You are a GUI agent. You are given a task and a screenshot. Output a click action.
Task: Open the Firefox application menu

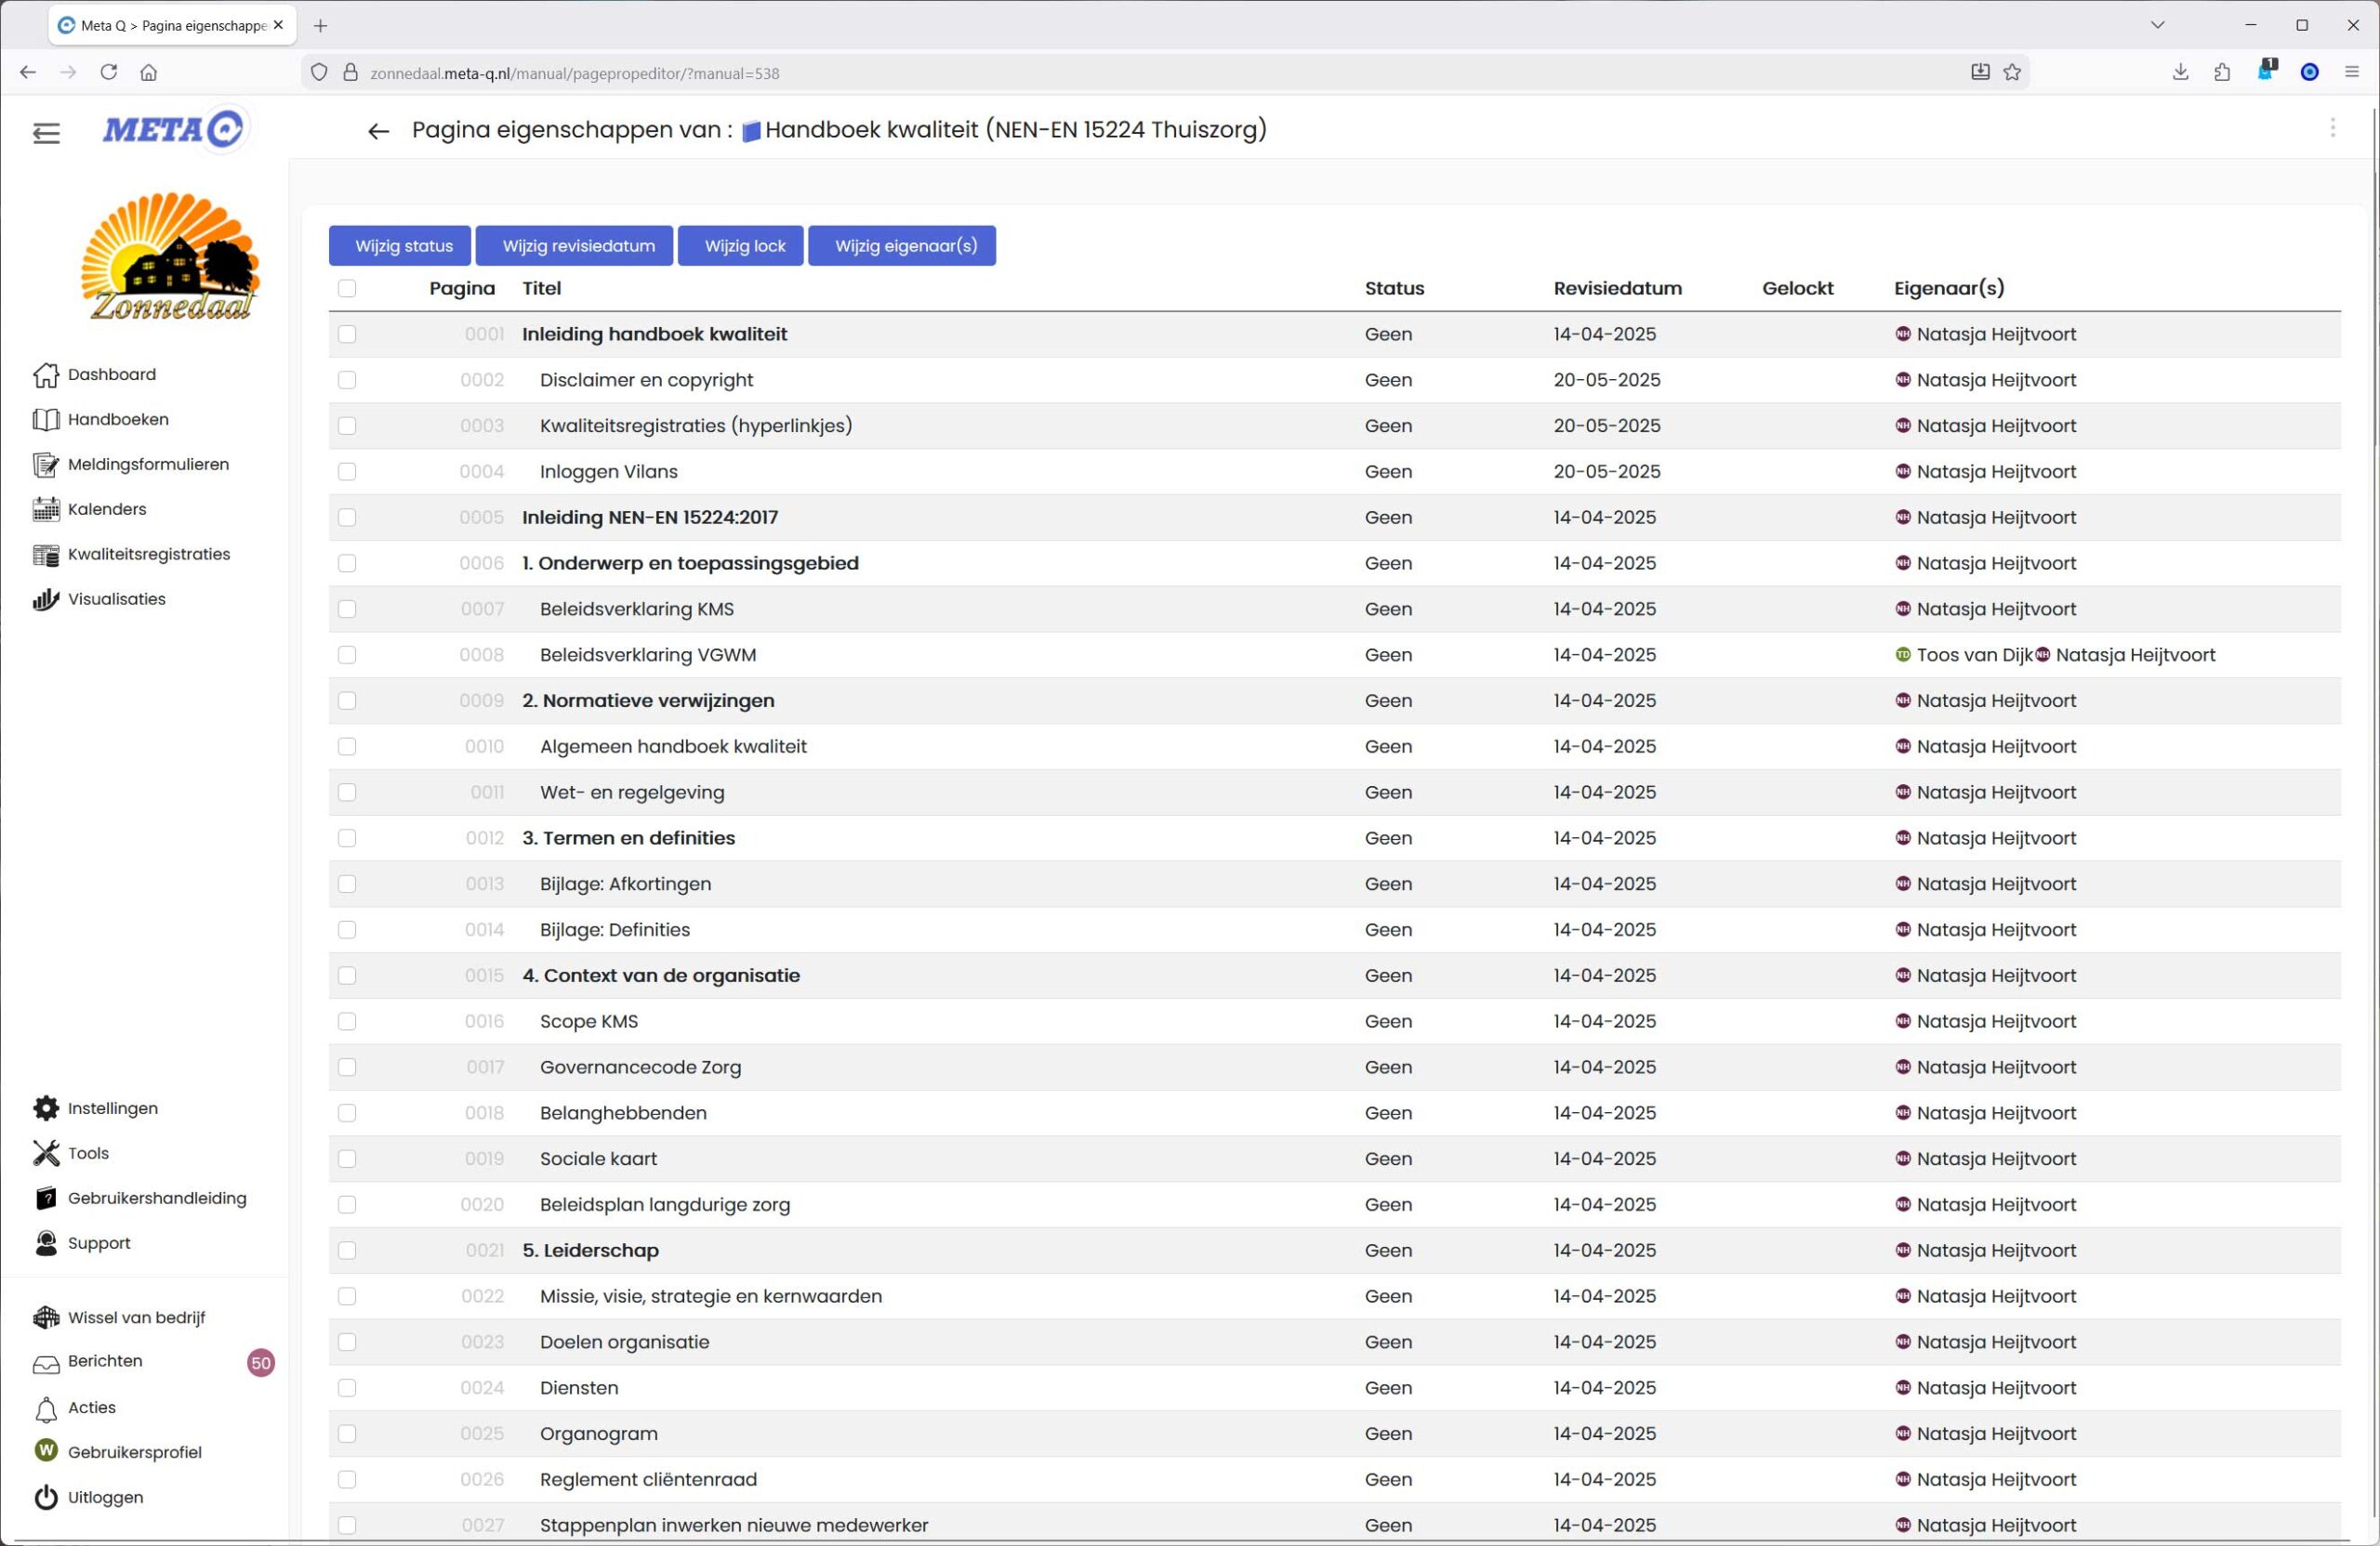(x=2351, y=72)
